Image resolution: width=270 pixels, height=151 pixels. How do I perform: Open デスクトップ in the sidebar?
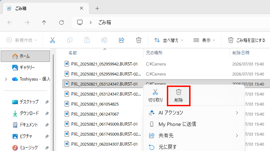click(25, 102)
